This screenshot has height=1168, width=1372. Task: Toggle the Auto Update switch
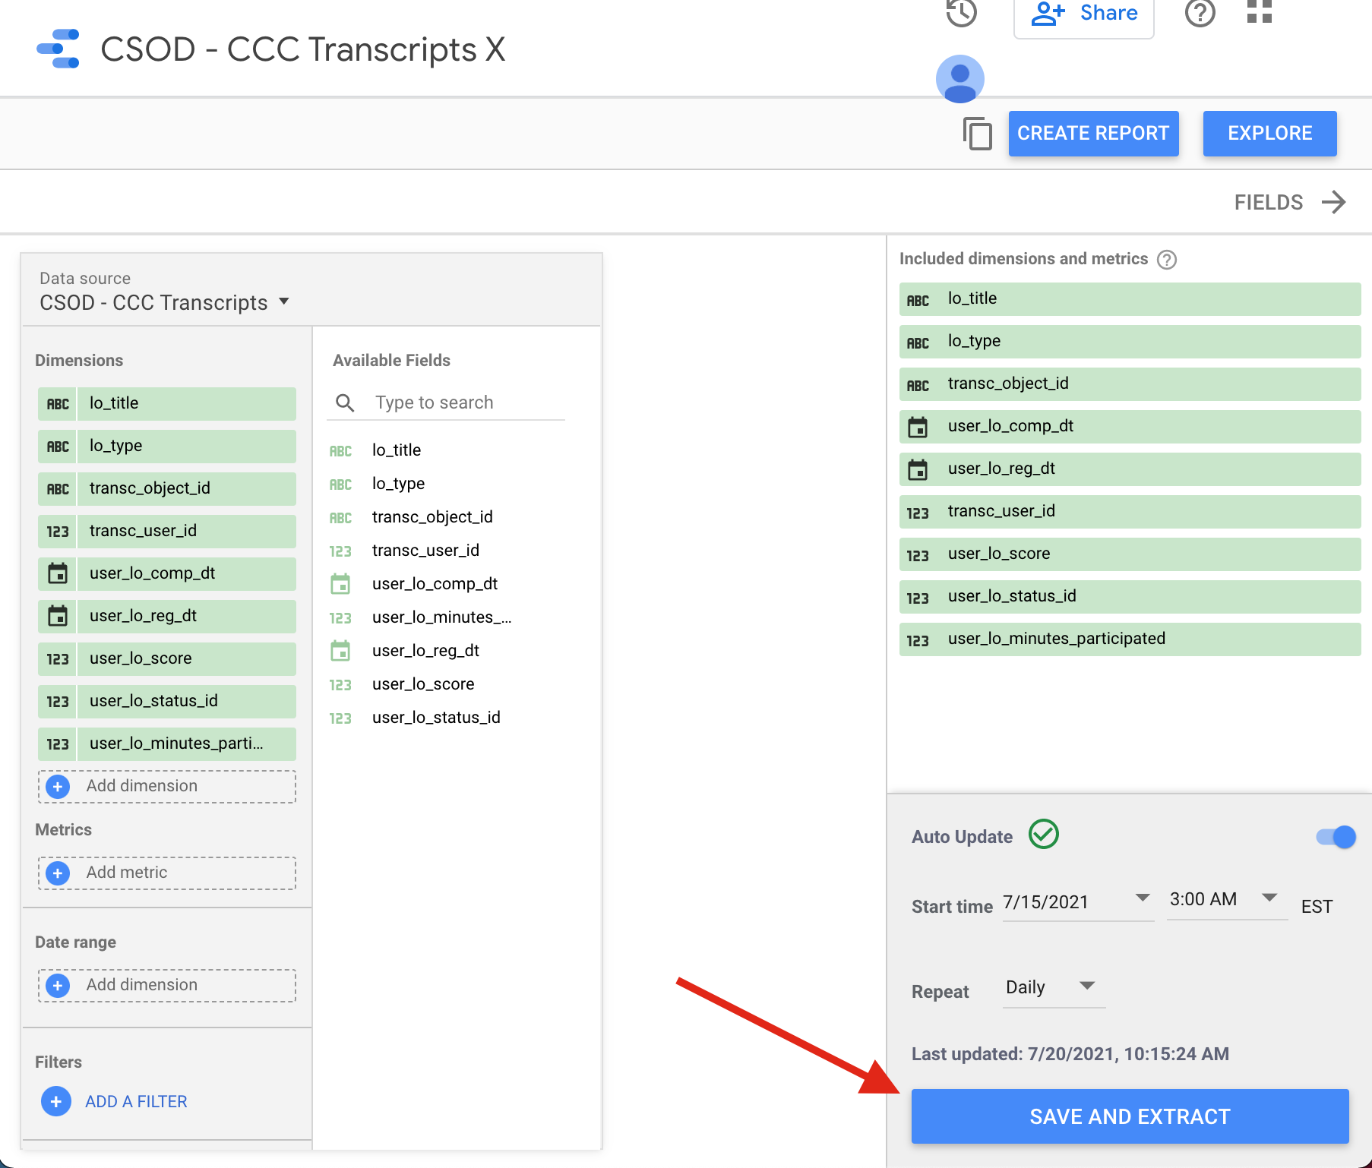[x=1336, y=837]
